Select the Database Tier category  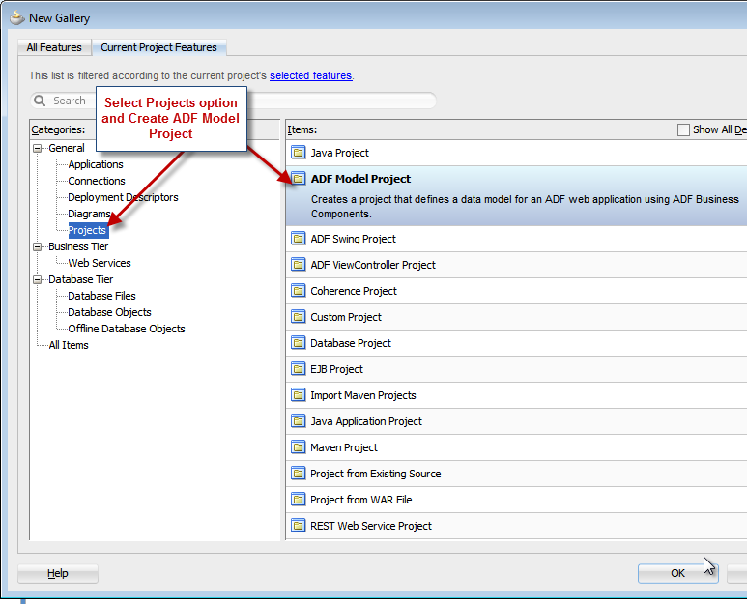pyautogui.click(x=81, y=279)
